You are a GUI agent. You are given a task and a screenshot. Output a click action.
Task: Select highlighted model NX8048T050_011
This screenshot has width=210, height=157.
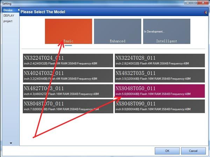159,91
